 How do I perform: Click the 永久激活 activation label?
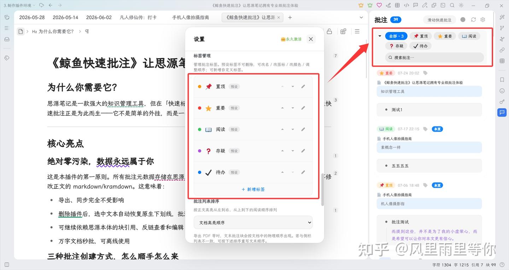click(291, 39)
